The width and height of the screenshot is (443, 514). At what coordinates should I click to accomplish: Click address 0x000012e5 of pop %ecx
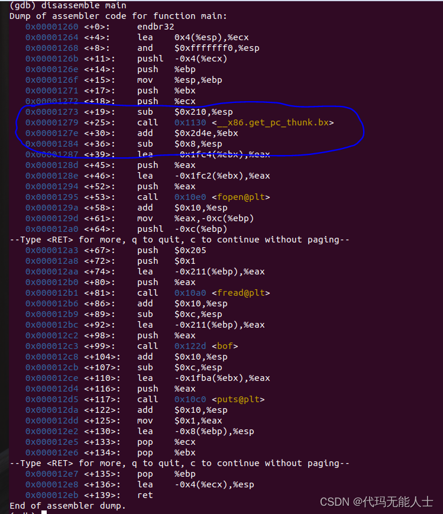52,442
